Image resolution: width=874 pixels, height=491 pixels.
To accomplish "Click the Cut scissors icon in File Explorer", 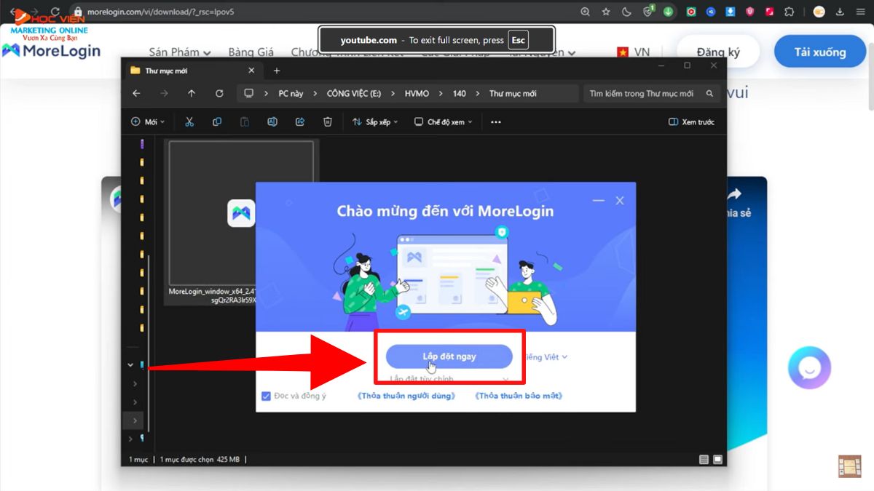I will point(189,122).
